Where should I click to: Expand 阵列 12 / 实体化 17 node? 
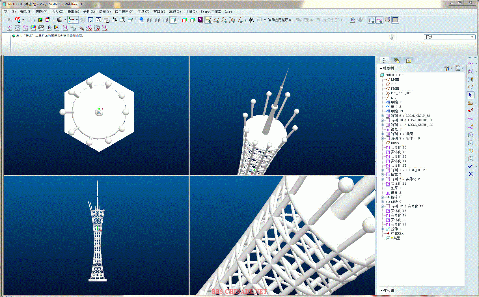(x=383, y=206)
